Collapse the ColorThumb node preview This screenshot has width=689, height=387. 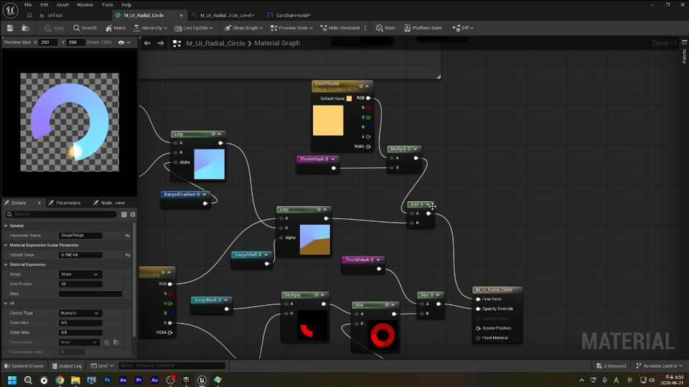367,86
